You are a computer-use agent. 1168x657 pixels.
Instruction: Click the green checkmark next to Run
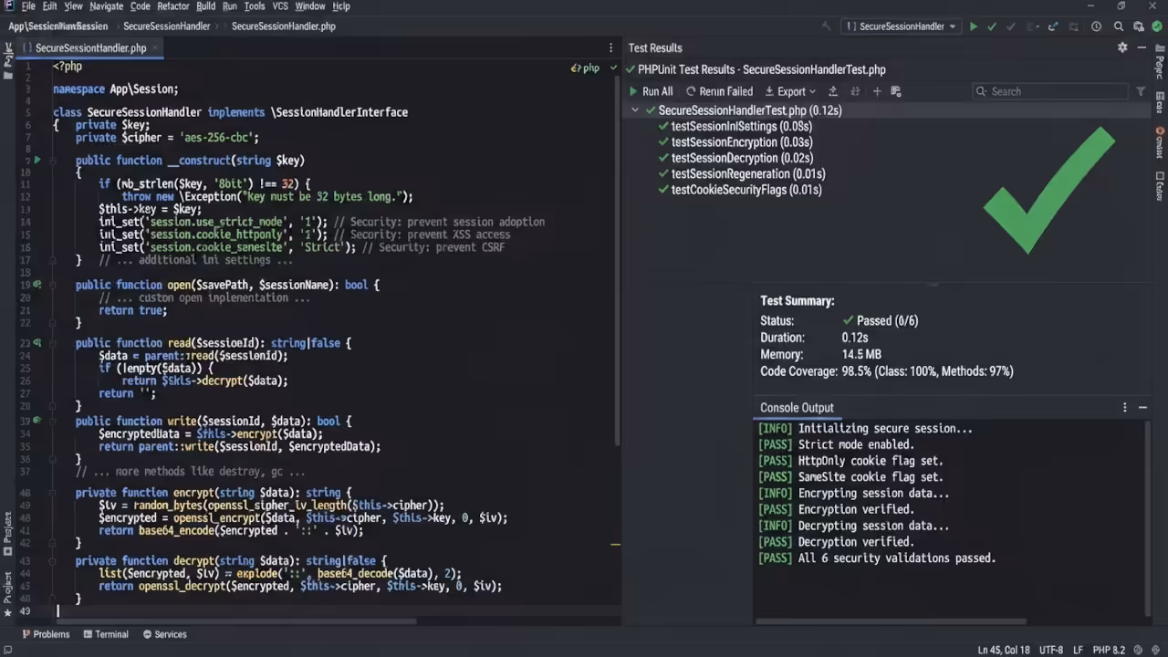coord(992,26)
